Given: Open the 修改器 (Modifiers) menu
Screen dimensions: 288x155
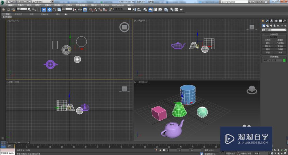Looking at the screenshot, I should pos(58,5).
